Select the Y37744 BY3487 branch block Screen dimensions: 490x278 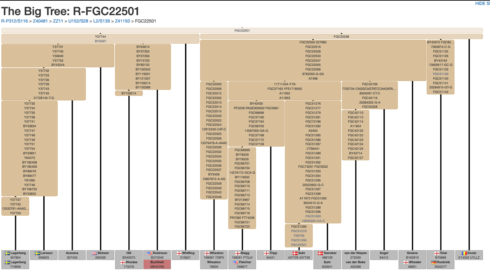point(100,39)
